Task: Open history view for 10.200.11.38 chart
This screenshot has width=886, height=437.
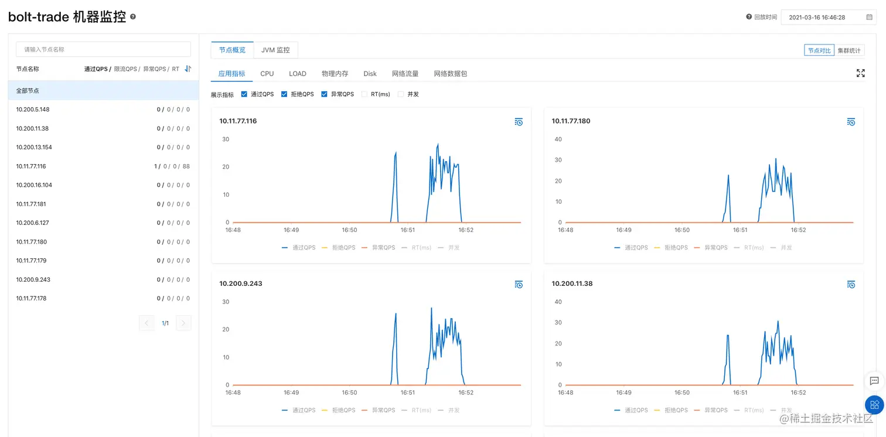Action: (x=851, y=284)
